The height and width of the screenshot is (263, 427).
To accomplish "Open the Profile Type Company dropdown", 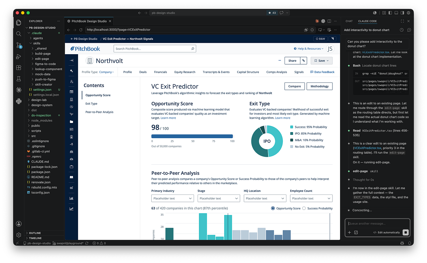I will 106,72.
